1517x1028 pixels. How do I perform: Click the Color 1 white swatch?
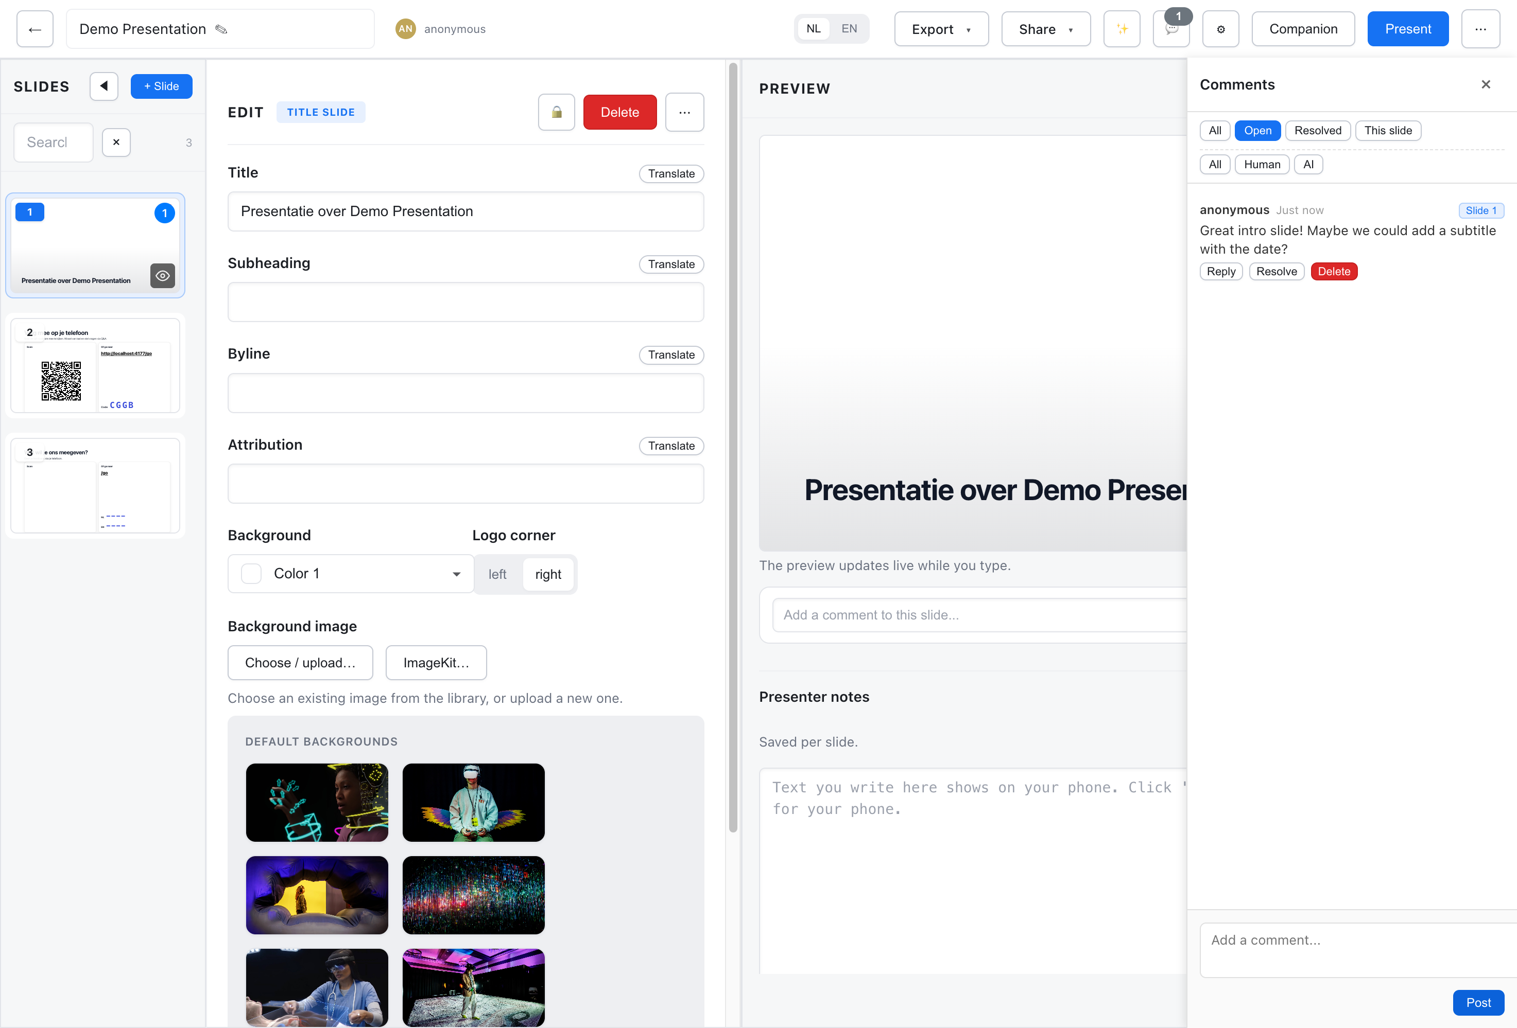tap(251, 574)
